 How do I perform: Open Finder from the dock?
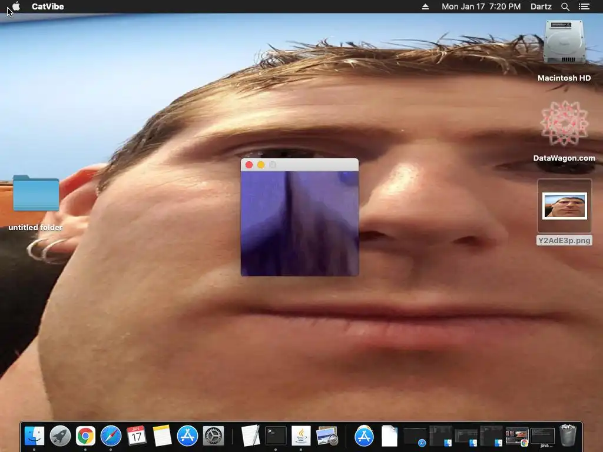point(34,436)
